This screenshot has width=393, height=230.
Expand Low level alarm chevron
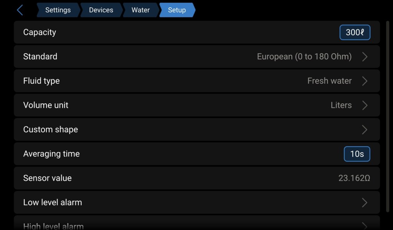pyautogui.click(x=365, y=202)
